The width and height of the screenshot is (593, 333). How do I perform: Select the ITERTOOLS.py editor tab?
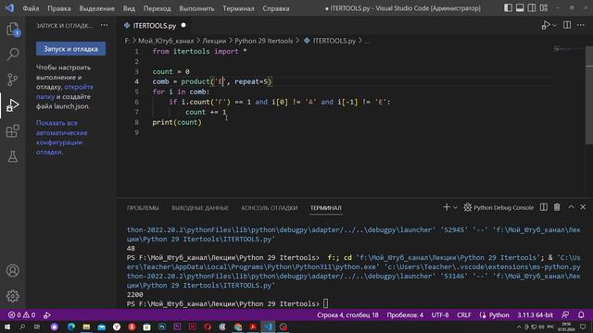coord(155,26)
